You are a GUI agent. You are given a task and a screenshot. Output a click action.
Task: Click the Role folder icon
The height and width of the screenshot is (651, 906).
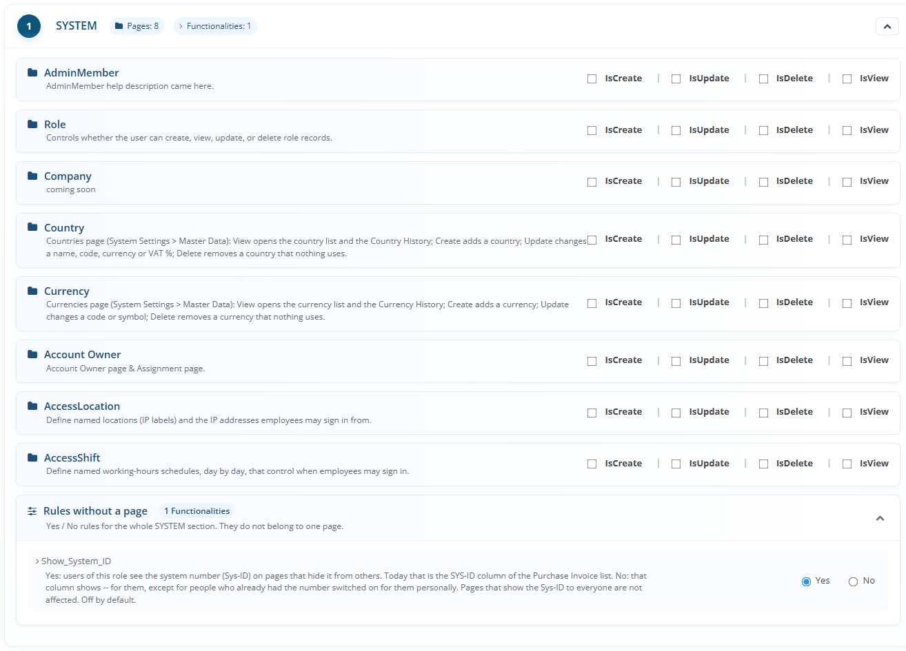point(32,124)
